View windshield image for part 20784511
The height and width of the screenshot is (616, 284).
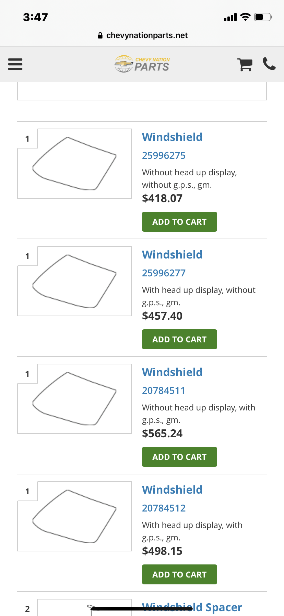point(75,399)
